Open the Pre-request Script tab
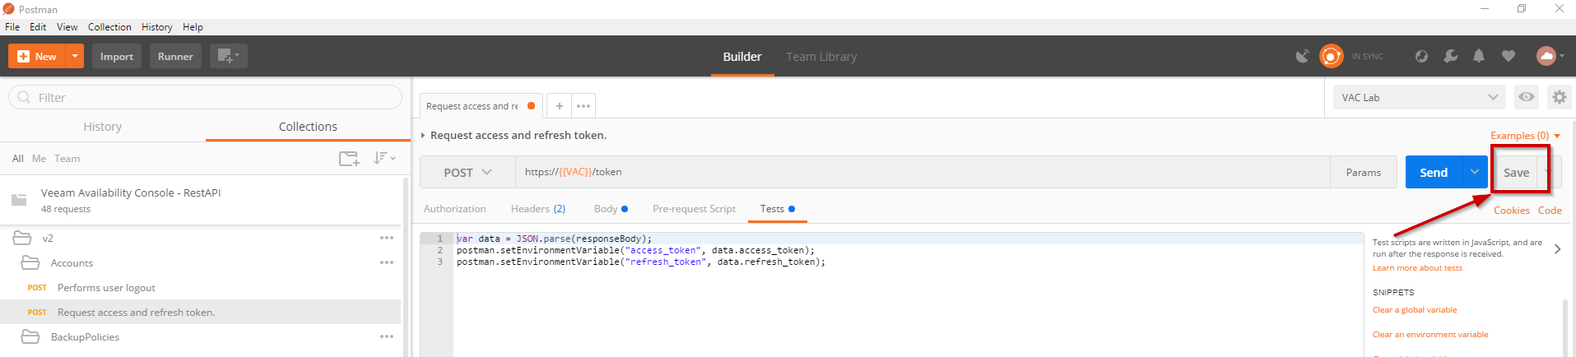 tap(694, 209)
